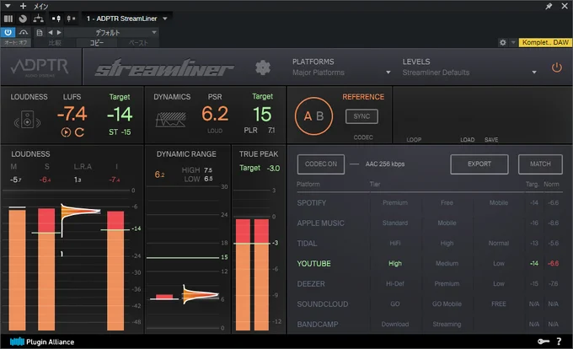573x349 pixels.
Task: Toggle the blue plugin bypass power button
Action: [x=8, y=32]
